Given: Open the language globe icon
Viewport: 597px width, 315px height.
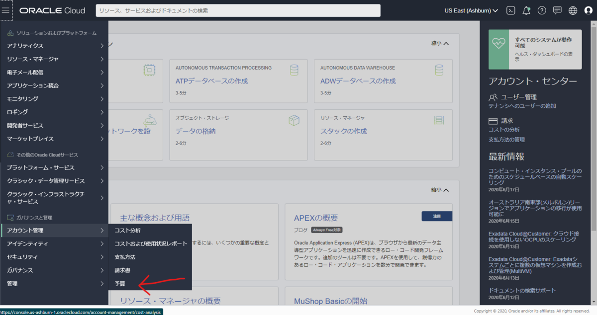Looking at the screenshot, I should click(573, 10).
